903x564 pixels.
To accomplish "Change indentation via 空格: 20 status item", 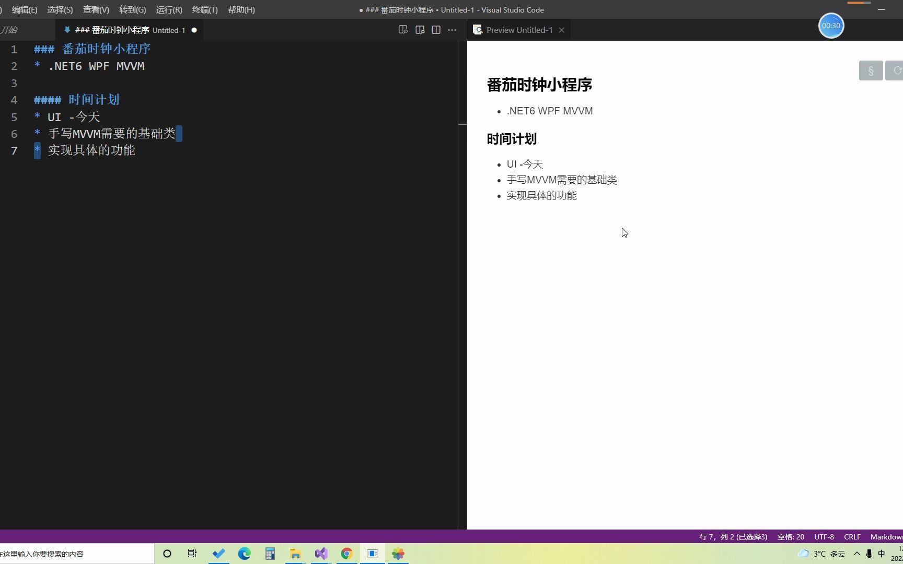I will tap(791, 537).
